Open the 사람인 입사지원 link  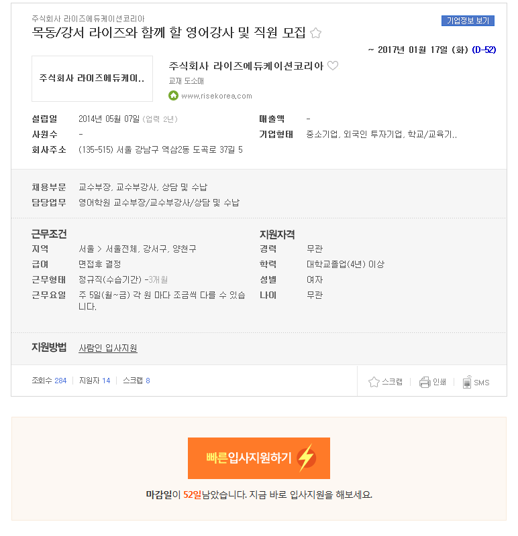(x=108, y=348)
